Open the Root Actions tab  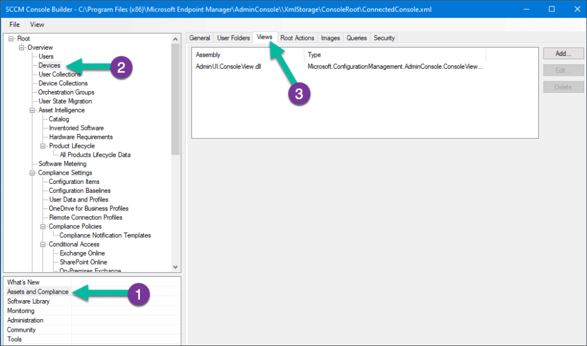click(298, 38)
